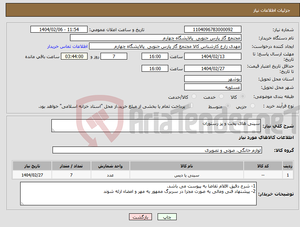
Task: Click the delivery province field بوشهر
Action: pos(212,79)
